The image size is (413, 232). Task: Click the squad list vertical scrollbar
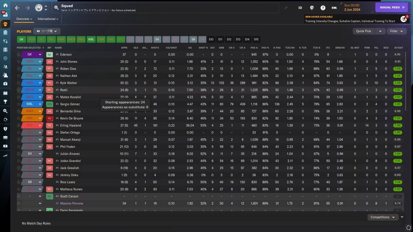click(406, 81)
